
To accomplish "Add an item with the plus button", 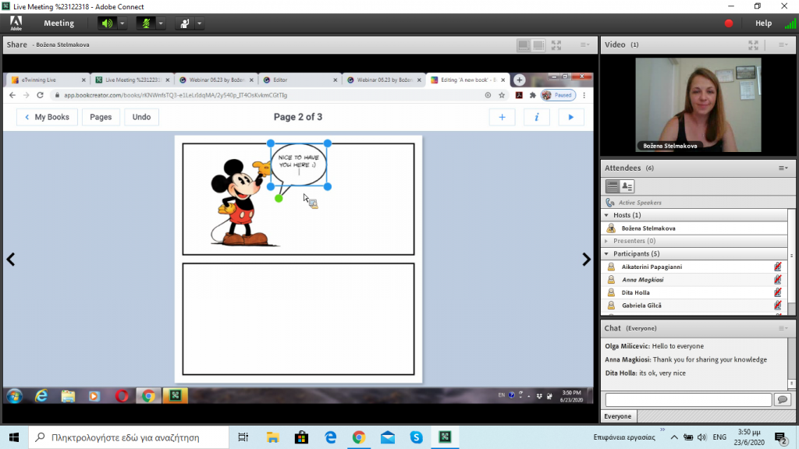I will 502,117.
